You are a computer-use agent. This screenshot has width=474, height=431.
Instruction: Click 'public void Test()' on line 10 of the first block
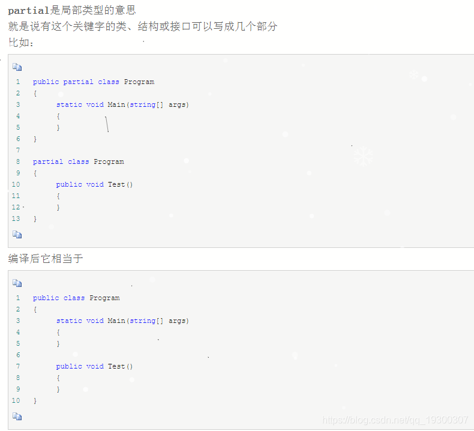pos(94,184)
